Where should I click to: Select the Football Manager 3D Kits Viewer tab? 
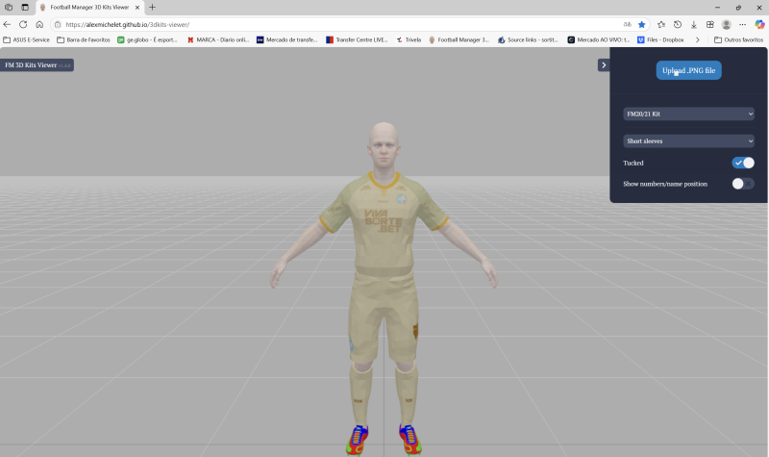[87, 7]
